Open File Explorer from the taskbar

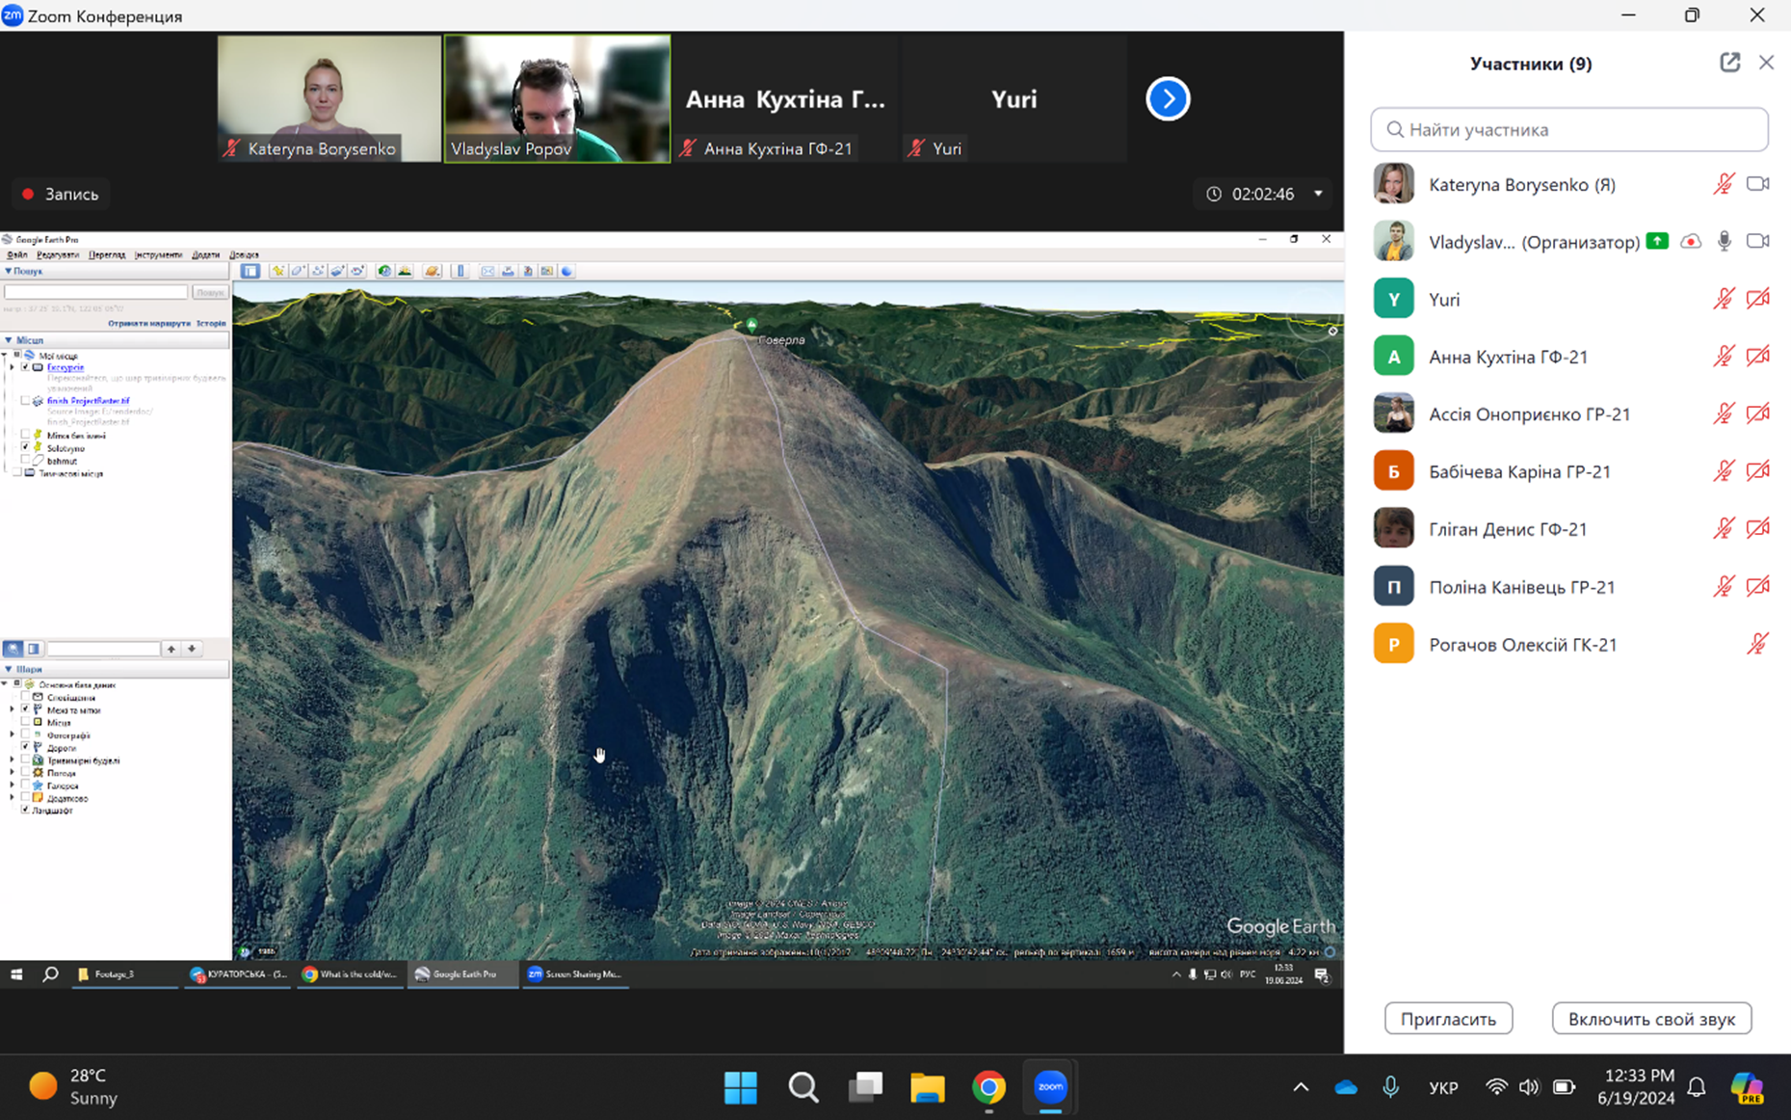click(927, 1087)
